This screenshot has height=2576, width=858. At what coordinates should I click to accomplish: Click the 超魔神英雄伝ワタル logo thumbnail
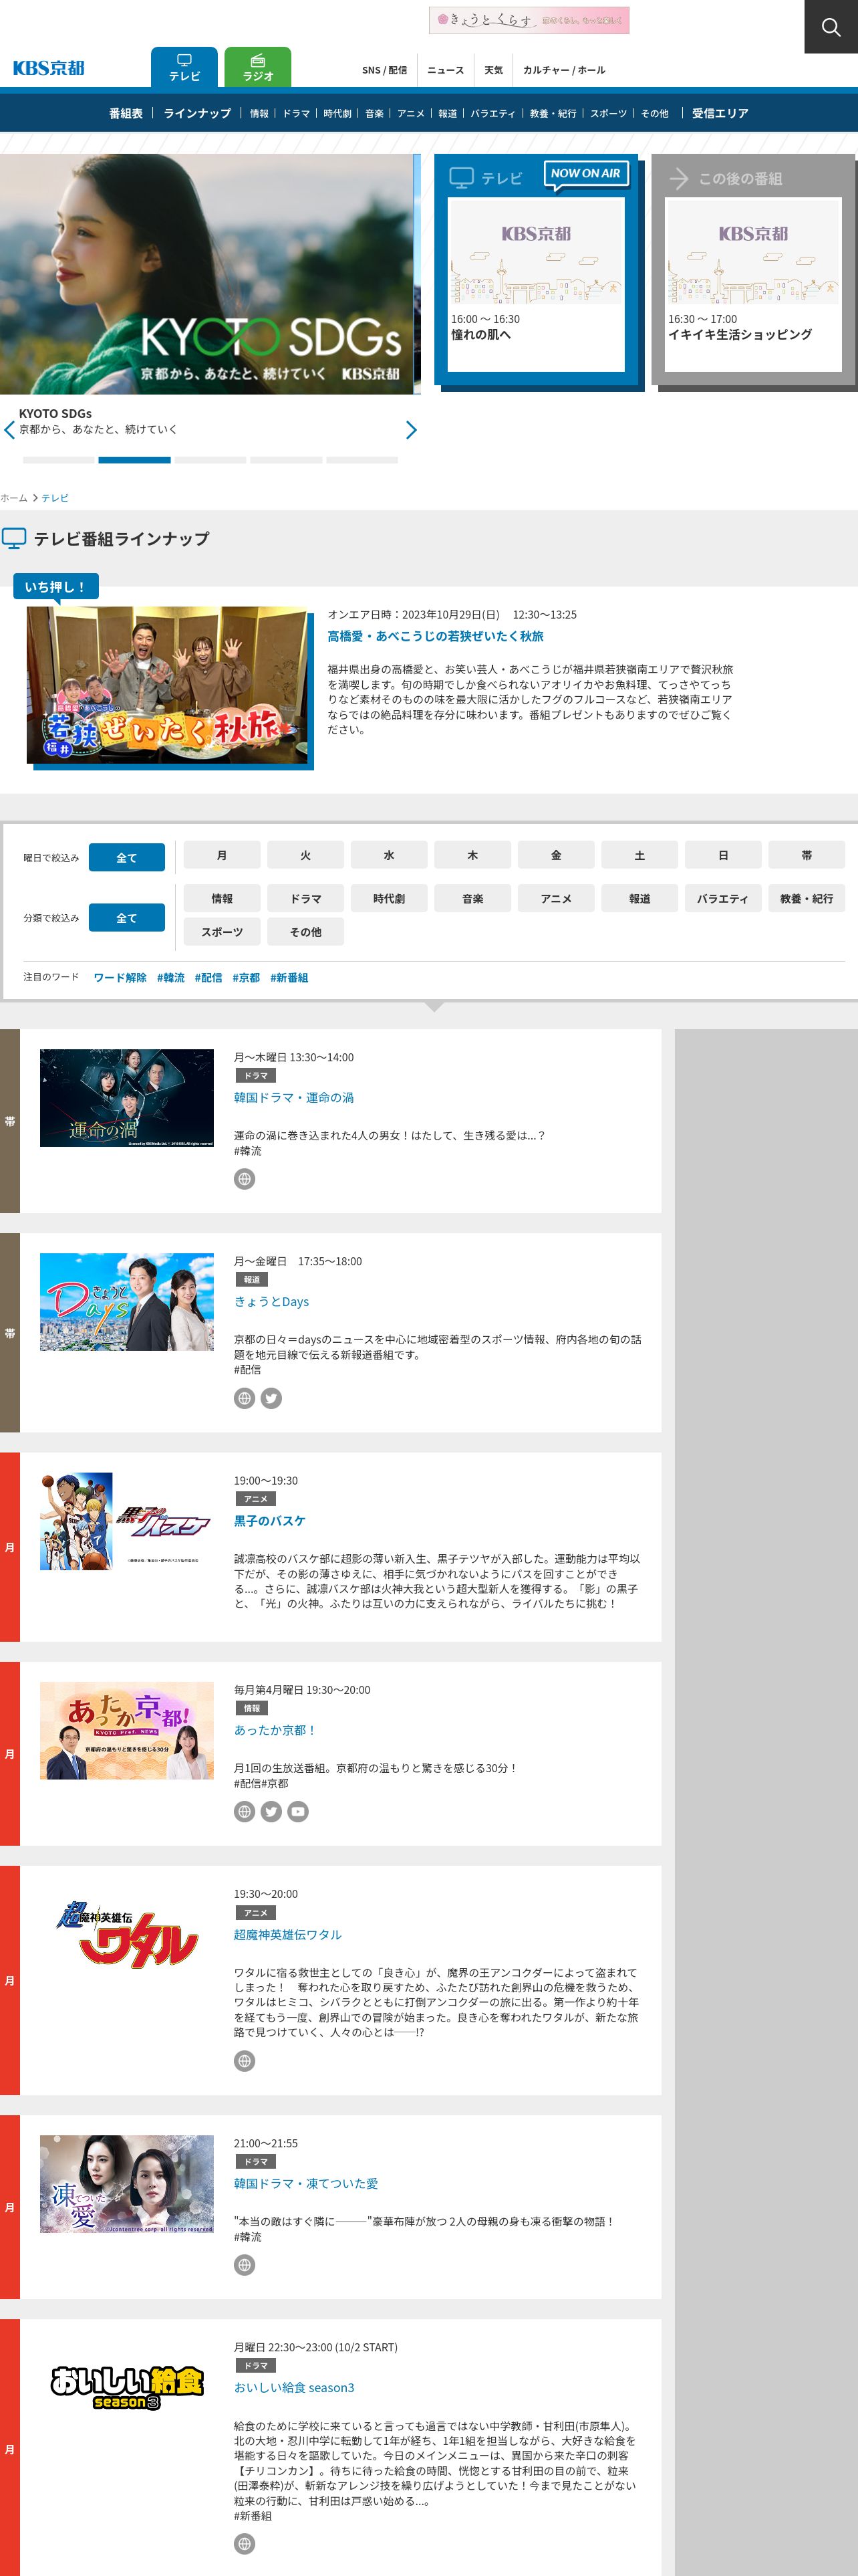click(127, 1934)
